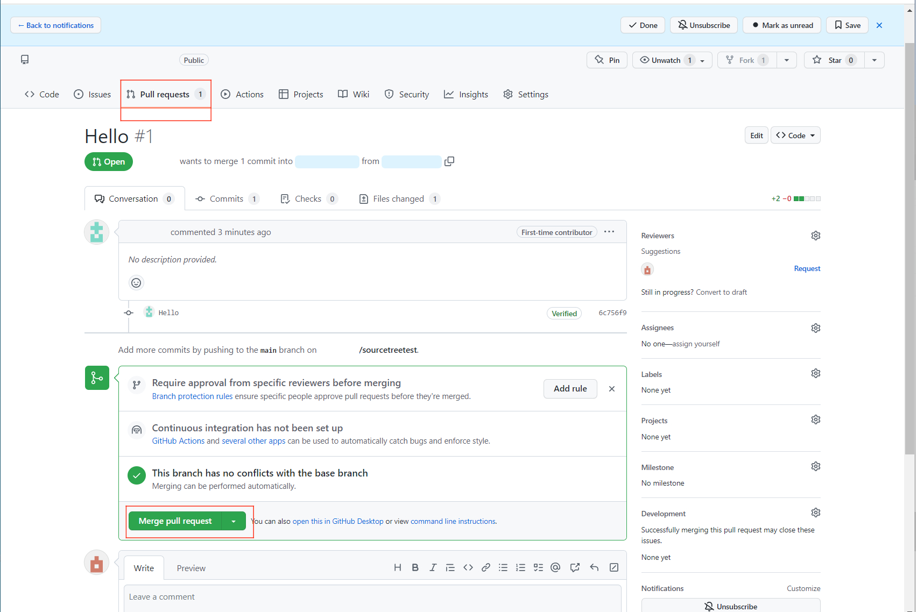Viewport: 917px width, 612px height.
Task: Click Unsubscribe under Notifications sidebar
Action: point(731,606)
